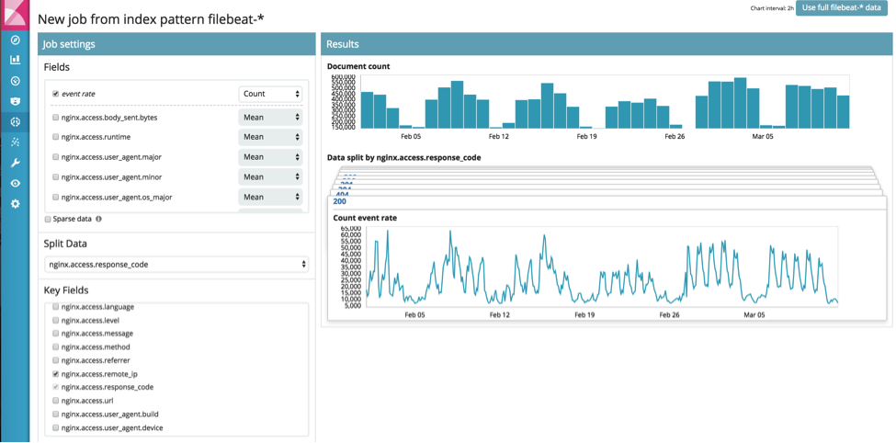Open Dashboard from the sidebar

tap(16, 81)
